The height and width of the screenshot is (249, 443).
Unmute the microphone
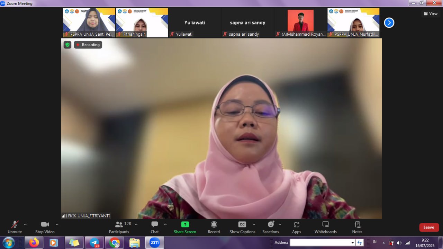15,227
